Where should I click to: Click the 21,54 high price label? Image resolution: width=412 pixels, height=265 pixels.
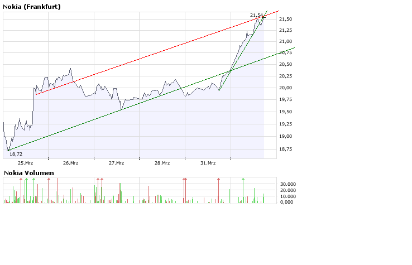(256, 15)
